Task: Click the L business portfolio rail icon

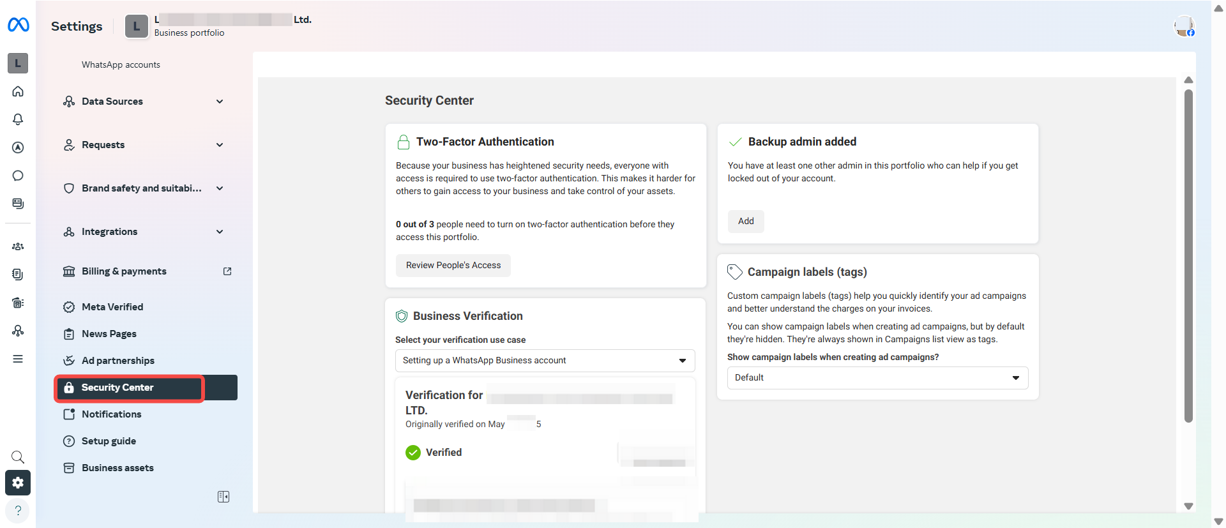Action: (18, 63)
